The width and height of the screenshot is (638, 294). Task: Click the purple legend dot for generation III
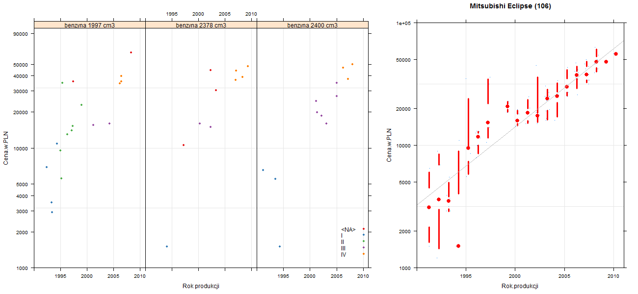coord(363,247)
